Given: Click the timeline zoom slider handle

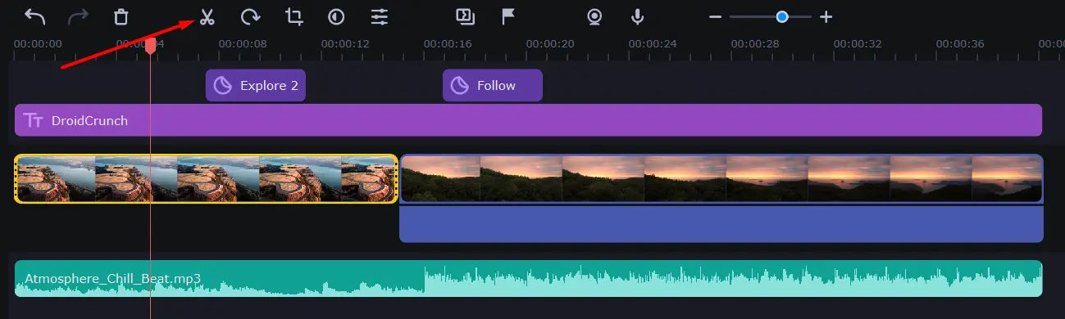Looking at the screenshot, I should [x=782, y=16].
